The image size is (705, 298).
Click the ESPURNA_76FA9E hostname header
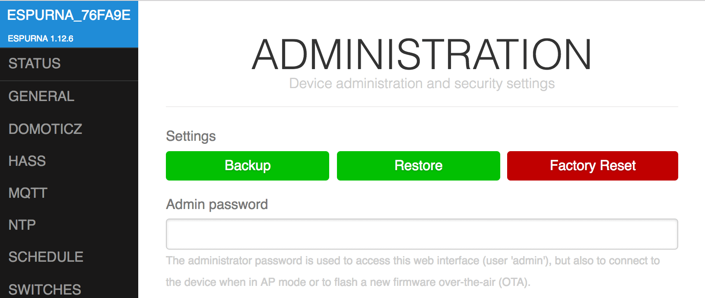coord(69,15)
